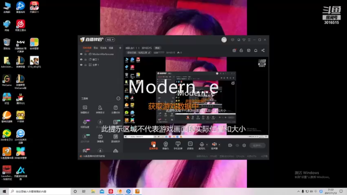Switch to the second scene tab
Viewport: 347px width, 195px height.
point(95,48)
